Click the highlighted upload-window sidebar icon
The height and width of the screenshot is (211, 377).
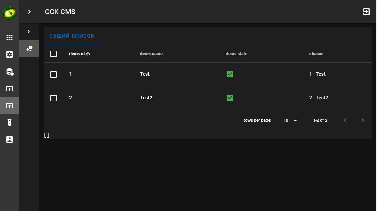tap(10, 105)
